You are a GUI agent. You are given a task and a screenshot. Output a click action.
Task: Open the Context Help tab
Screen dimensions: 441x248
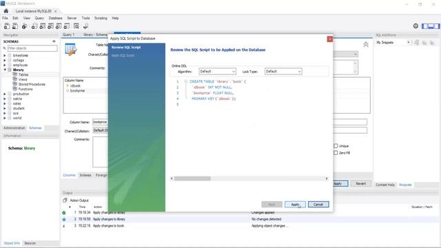[385, 185]
